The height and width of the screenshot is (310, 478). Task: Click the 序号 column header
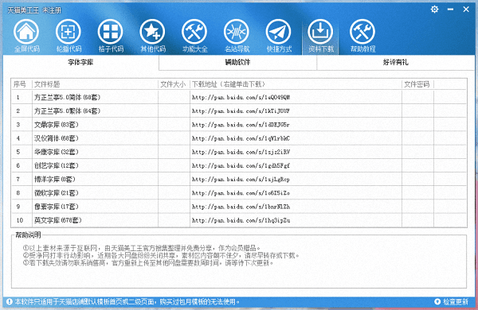click(22, 84)
